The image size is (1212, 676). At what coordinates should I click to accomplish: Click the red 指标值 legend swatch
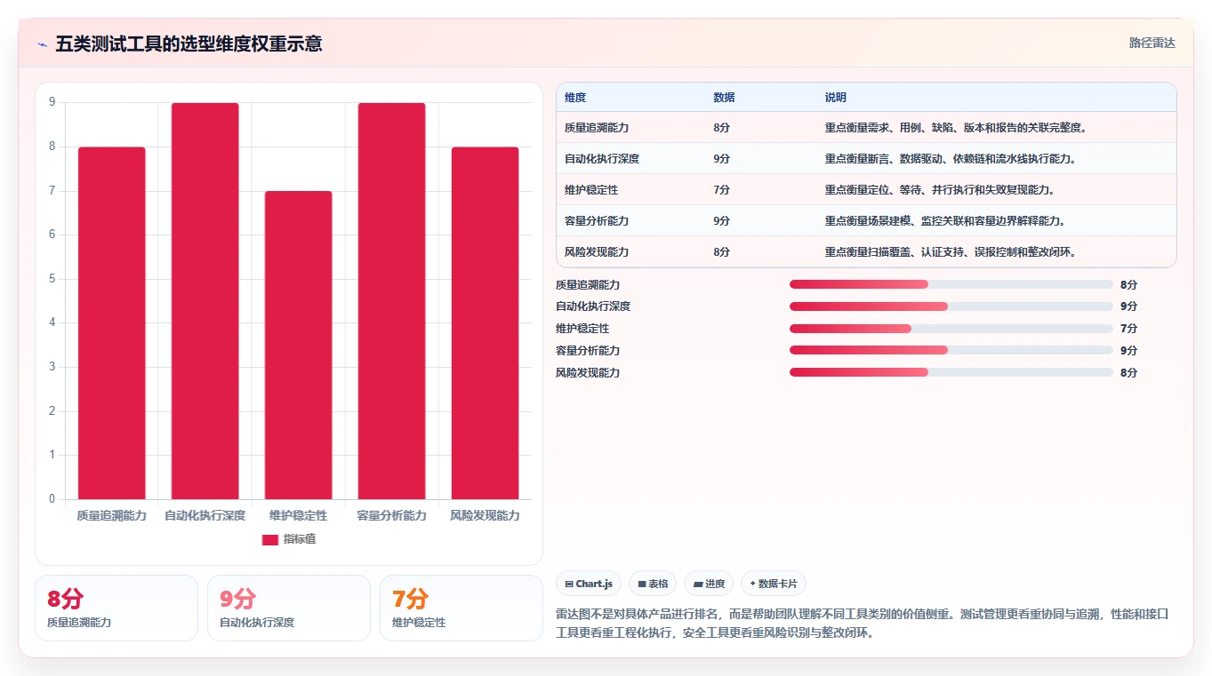pyautogui.click(x=270, y=540)
